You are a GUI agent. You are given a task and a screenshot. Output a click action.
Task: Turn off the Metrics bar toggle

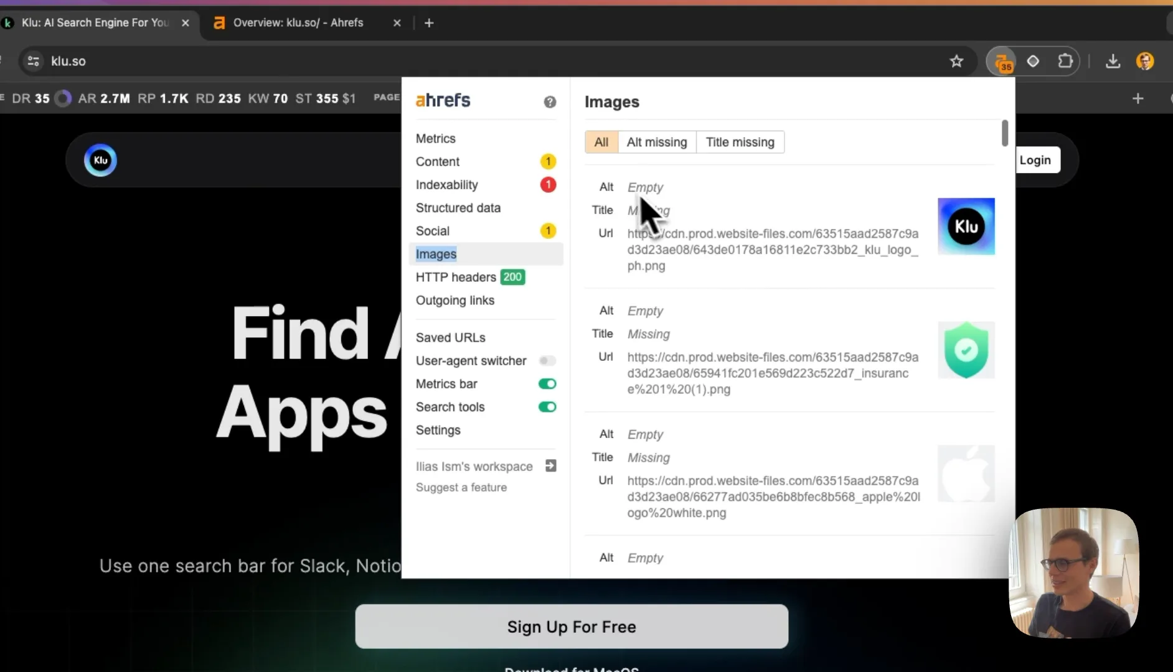click(547, 384)
